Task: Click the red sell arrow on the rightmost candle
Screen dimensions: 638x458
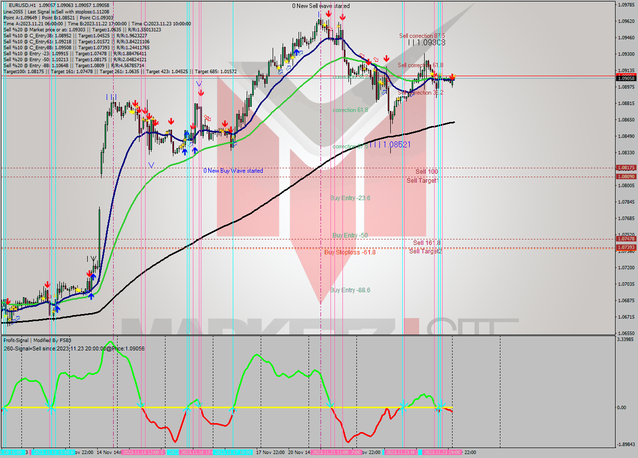Action: tap(453, 76)
